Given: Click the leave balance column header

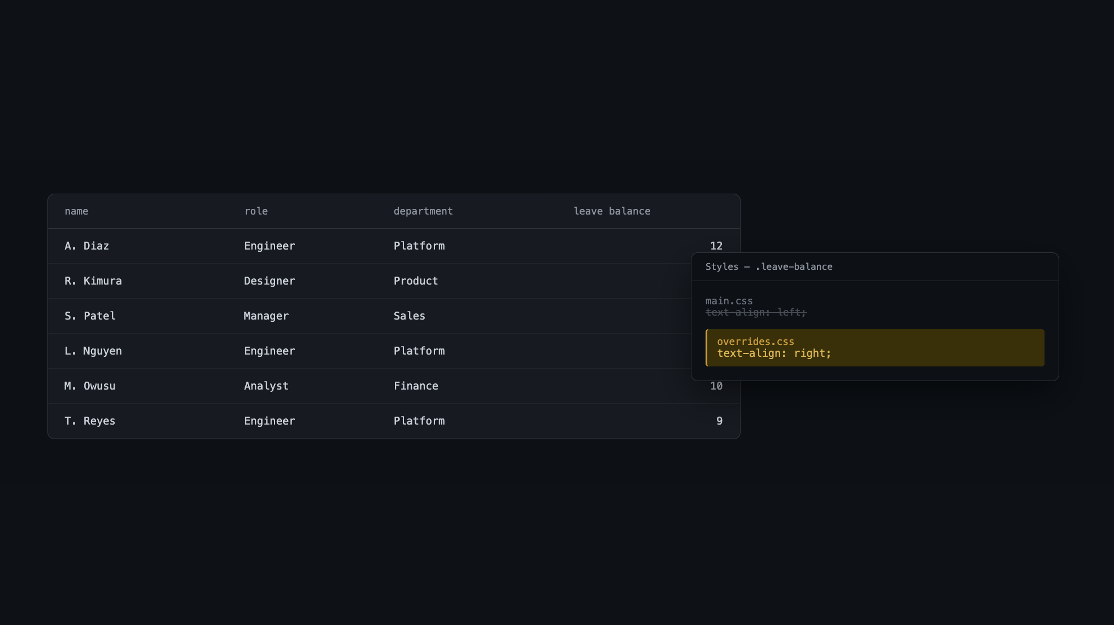Looking at the screenshot, I should (612, 211).
